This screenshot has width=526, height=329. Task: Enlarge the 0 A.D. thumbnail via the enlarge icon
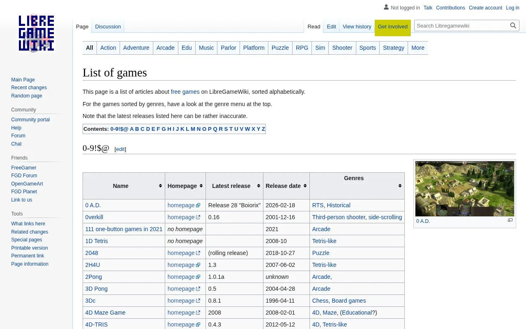510,220
